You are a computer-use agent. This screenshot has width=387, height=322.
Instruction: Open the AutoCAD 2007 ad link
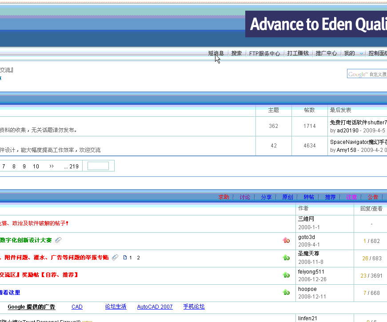point(155,307)
